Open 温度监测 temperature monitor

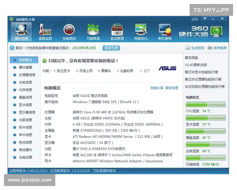[x=45, y=32]
